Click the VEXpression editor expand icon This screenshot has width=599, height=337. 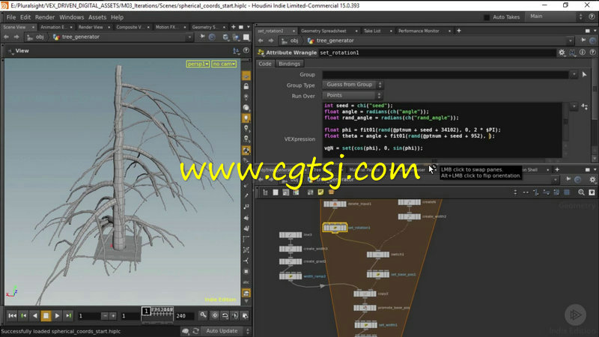click(x=585, y=107)
